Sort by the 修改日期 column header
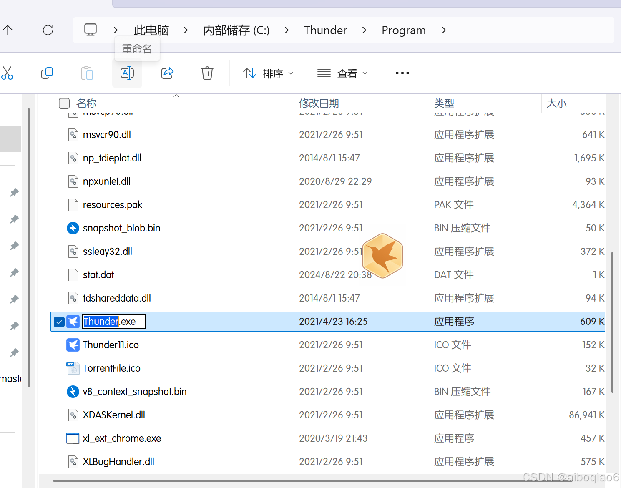The image size is (621, 488). (x=319, y=103)
